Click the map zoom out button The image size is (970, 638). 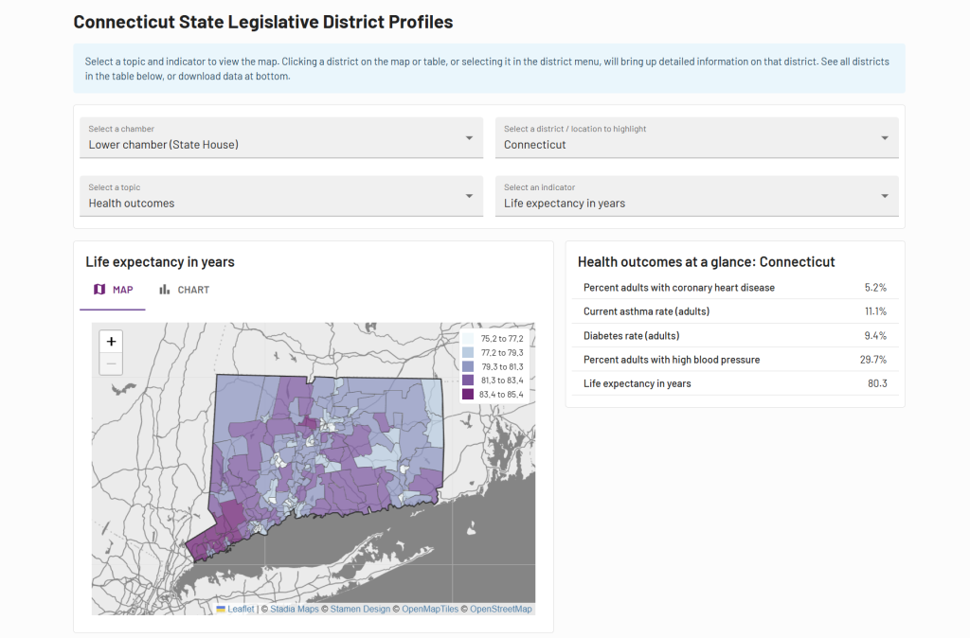pyautogui.click(x=112, y=363)
